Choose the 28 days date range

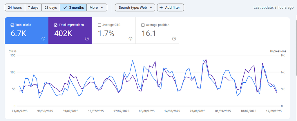tap(51, 8)
